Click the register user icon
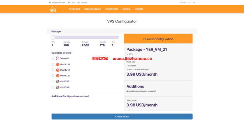This screenshot has height=120, width=244. (x=79, y=2)
